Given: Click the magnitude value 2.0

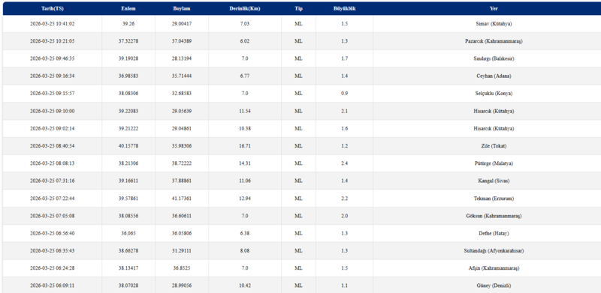Looking at the screenshot, I should 344,216.
